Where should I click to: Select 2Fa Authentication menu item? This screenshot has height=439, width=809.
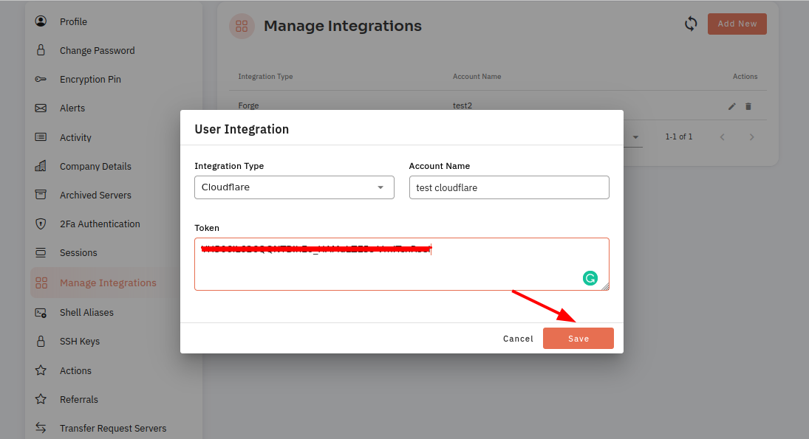100,224
